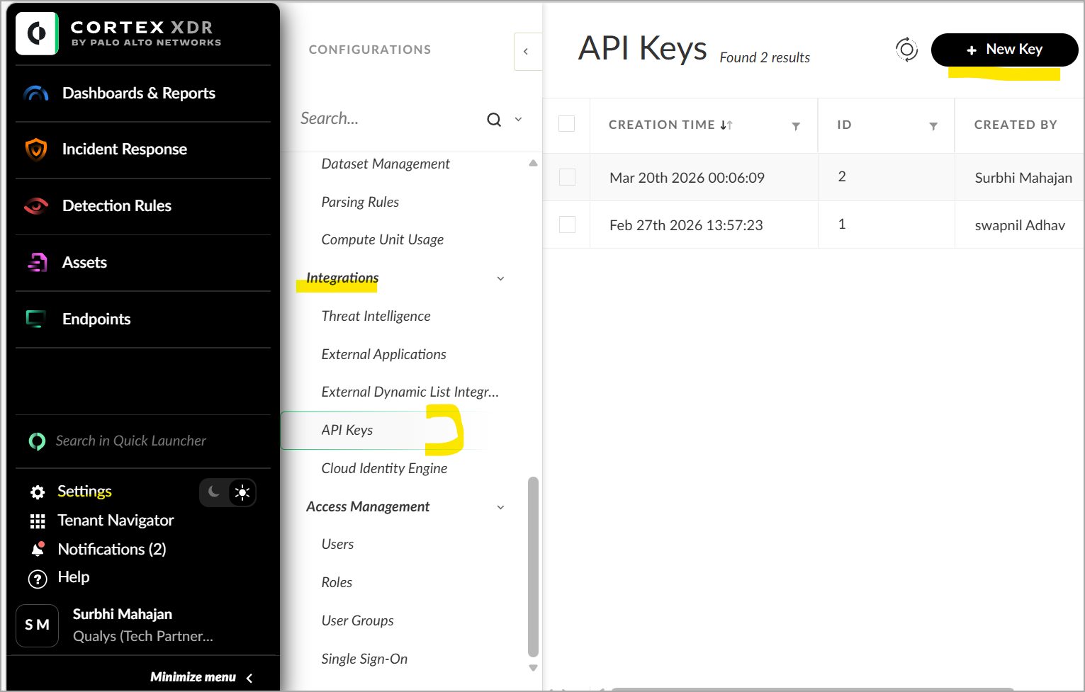Screen dimensions: 1085x692
Task: Open Creation Time column filter
Action: point(796,126)
